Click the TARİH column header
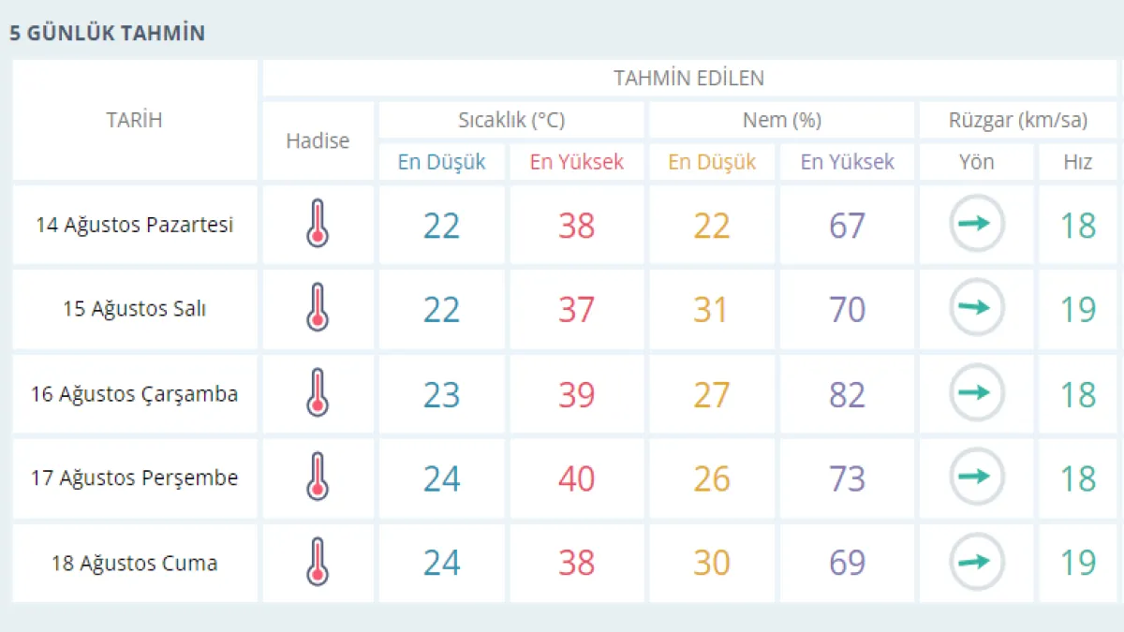This screenshot has width=1124, height=632. tap(134, 120)
